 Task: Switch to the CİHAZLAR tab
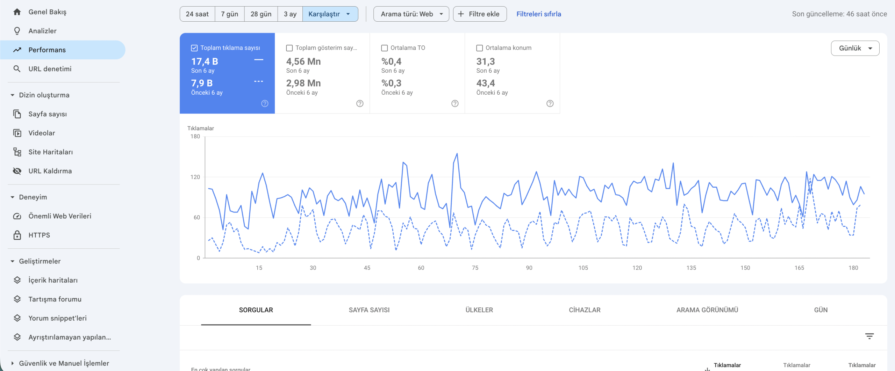click(585, 310)
